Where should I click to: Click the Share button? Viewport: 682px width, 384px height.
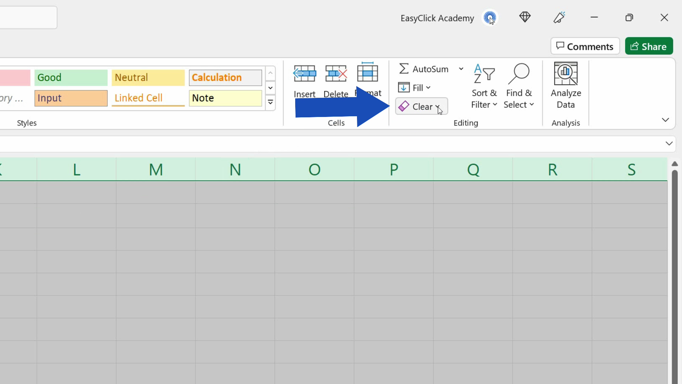pos(649,46)
